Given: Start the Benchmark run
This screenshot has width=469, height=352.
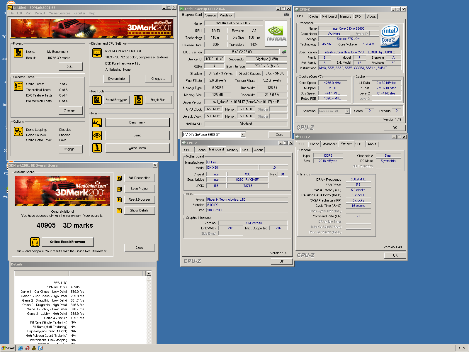Looking at the screenshot, I should [137, 123].
